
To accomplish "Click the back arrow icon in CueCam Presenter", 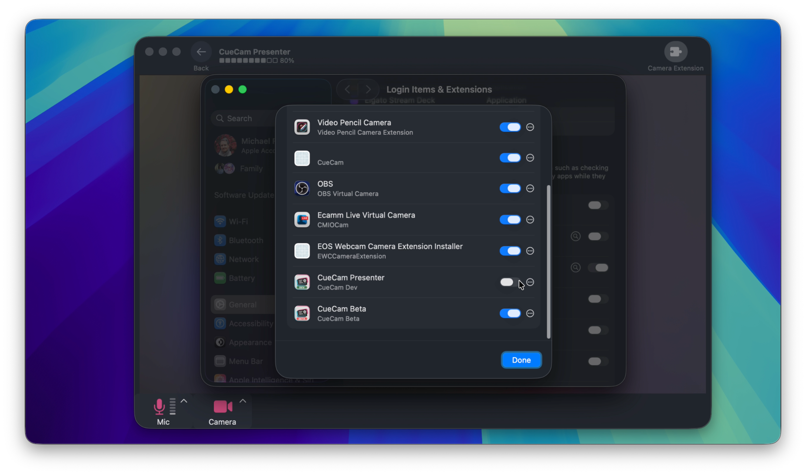I will (201, 52).
